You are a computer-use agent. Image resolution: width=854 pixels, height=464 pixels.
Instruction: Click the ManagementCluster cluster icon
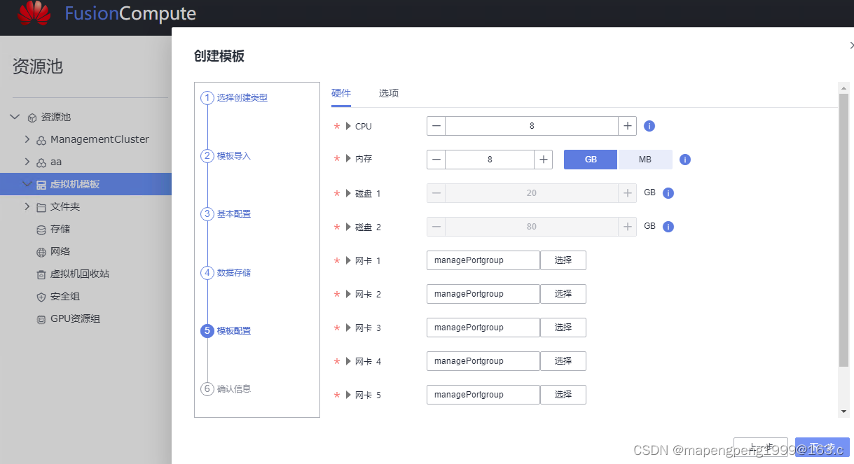tap(41, 140)
